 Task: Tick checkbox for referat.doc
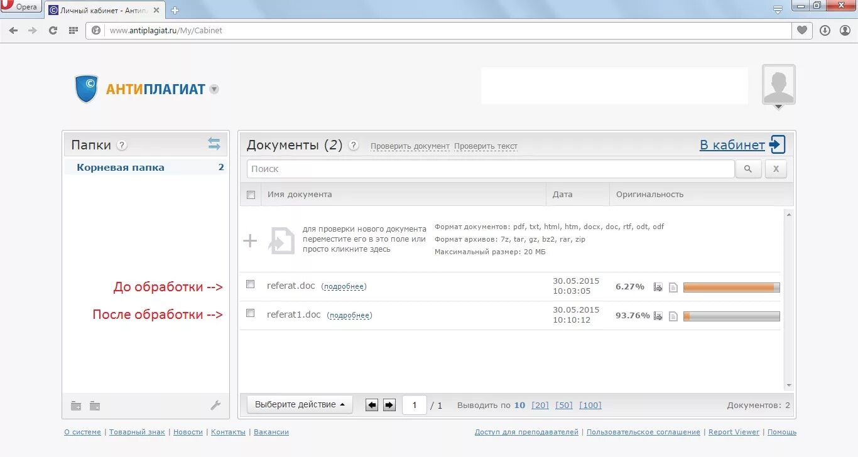point(250,284)
